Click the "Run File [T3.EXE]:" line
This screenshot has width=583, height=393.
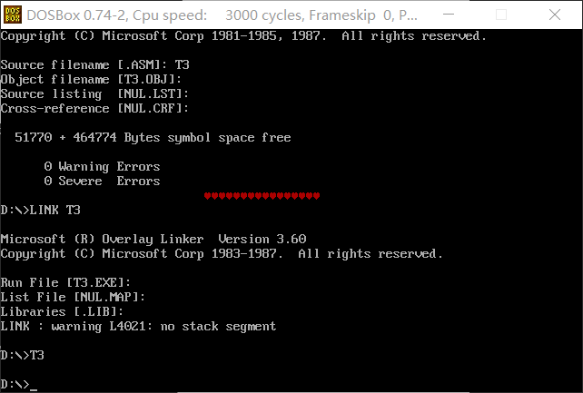click(x=65, y=283)
